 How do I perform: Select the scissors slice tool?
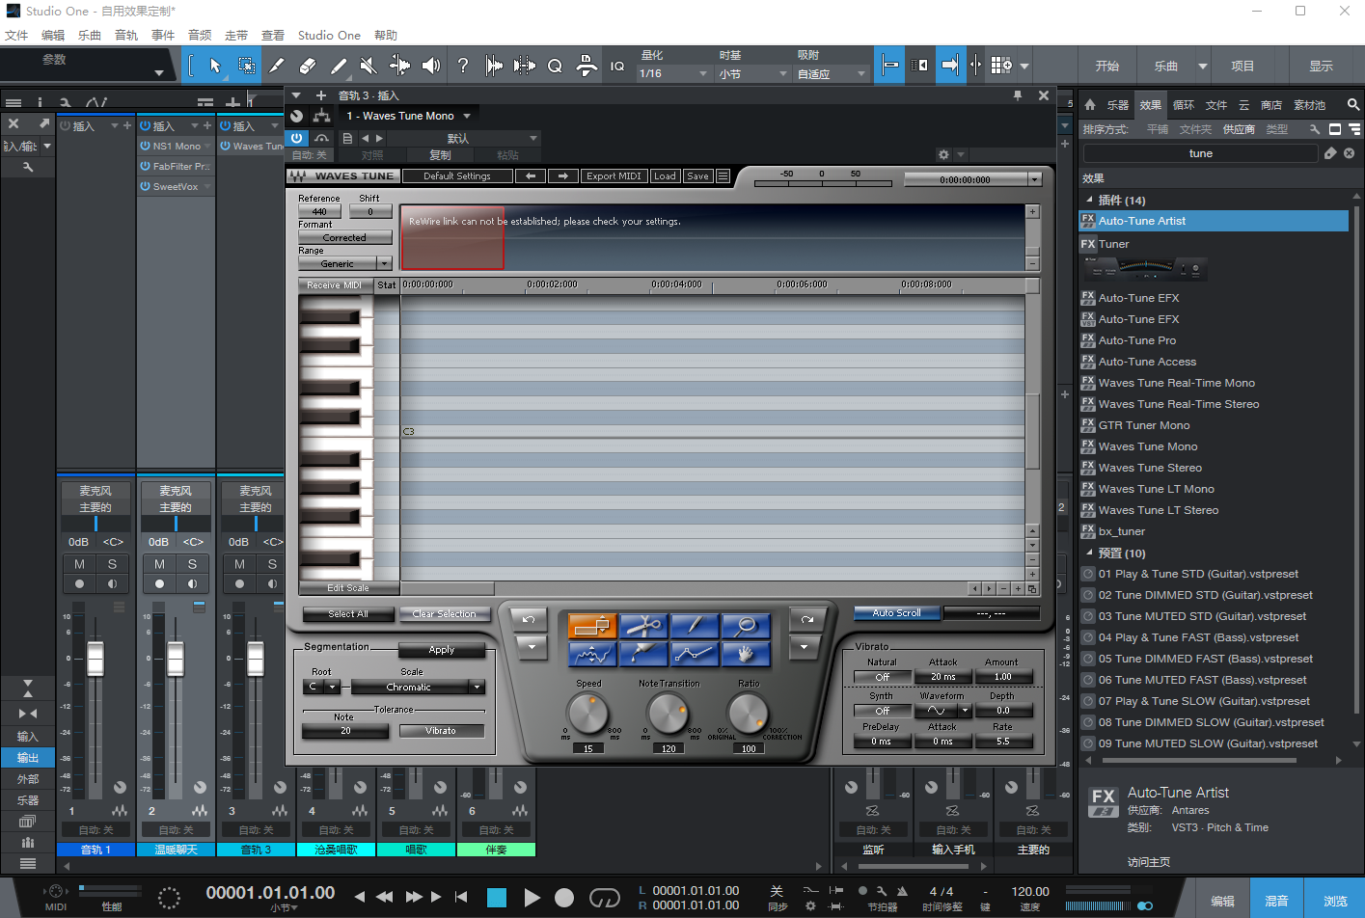coord(643,627)
